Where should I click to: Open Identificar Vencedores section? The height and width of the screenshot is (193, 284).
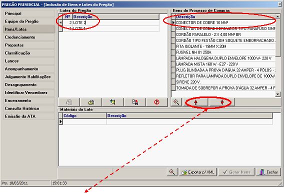coord(29,92)
